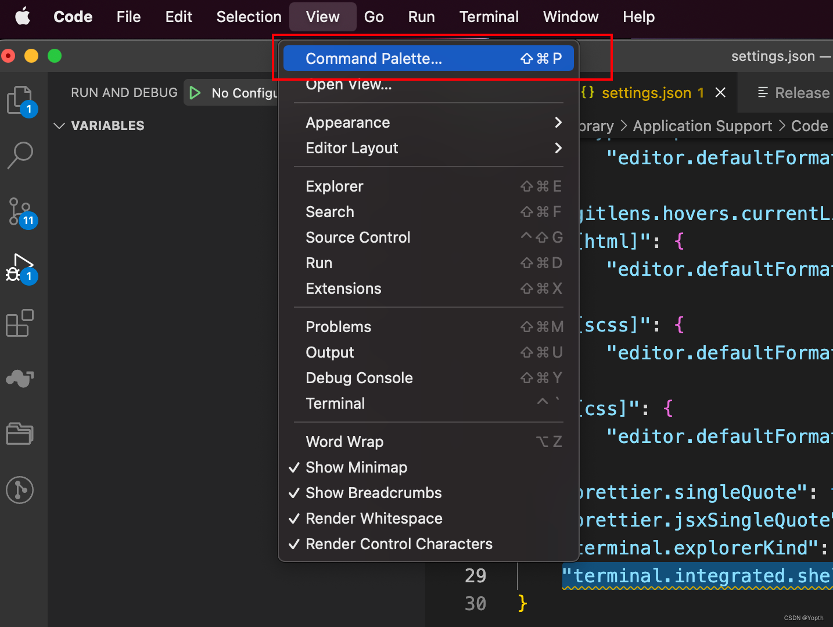Open the folders project manager icon
The image size is (833, 627).
click(x=20, y=434)
